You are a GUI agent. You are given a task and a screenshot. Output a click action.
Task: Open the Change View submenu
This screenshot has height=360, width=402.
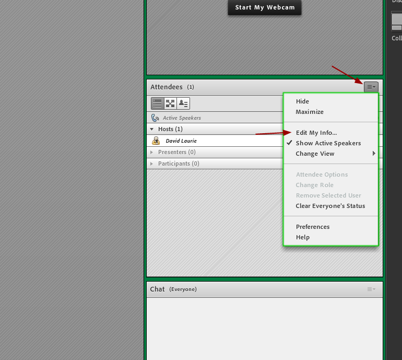pos(315,154)
